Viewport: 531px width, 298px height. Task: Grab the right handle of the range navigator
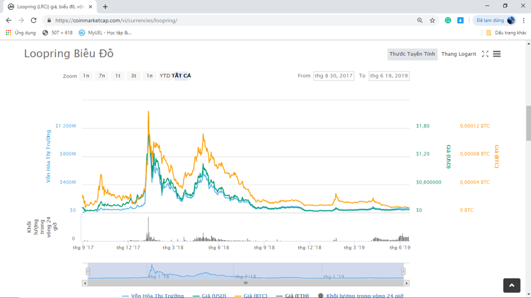pos(403,272)
